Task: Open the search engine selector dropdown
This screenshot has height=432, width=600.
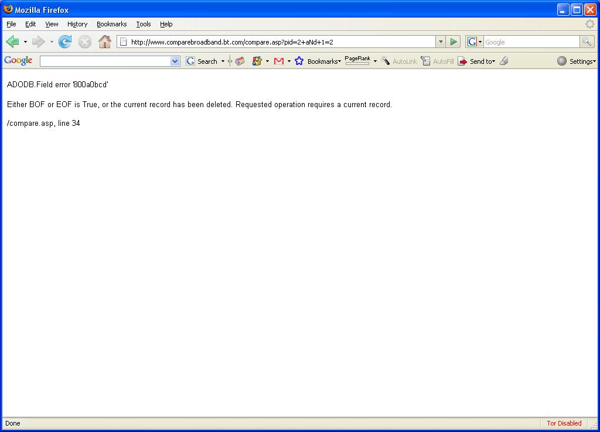Action: tap(475, 42)
